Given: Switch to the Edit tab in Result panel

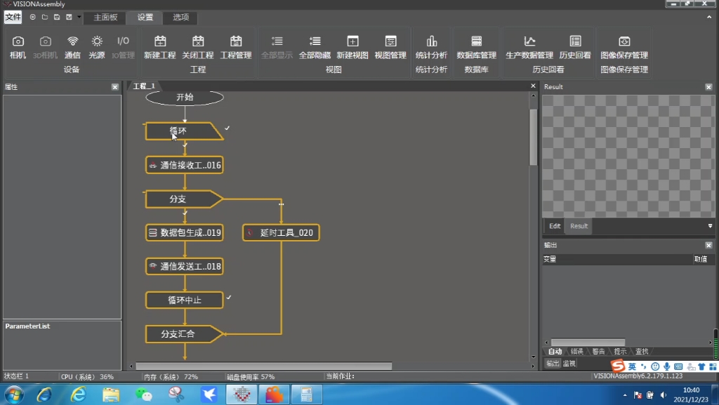Looking at the screenshot, I should (x=555, y=226).
